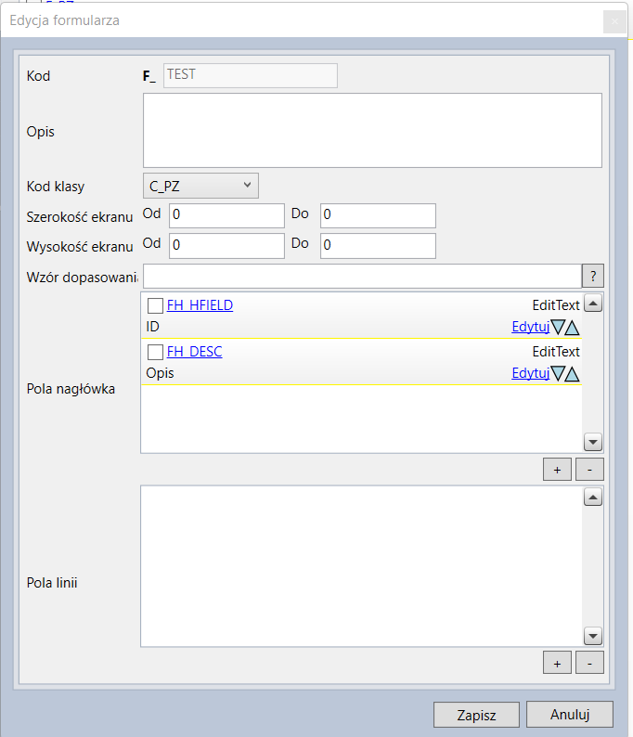Open the Kod klasy C_PZ dropdown

[x=200, y=186]
